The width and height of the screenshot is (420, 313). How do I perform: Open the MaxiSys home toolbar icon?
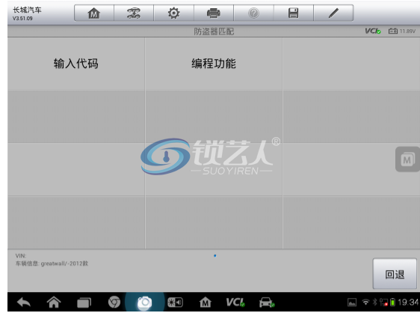tap(93, 13)
